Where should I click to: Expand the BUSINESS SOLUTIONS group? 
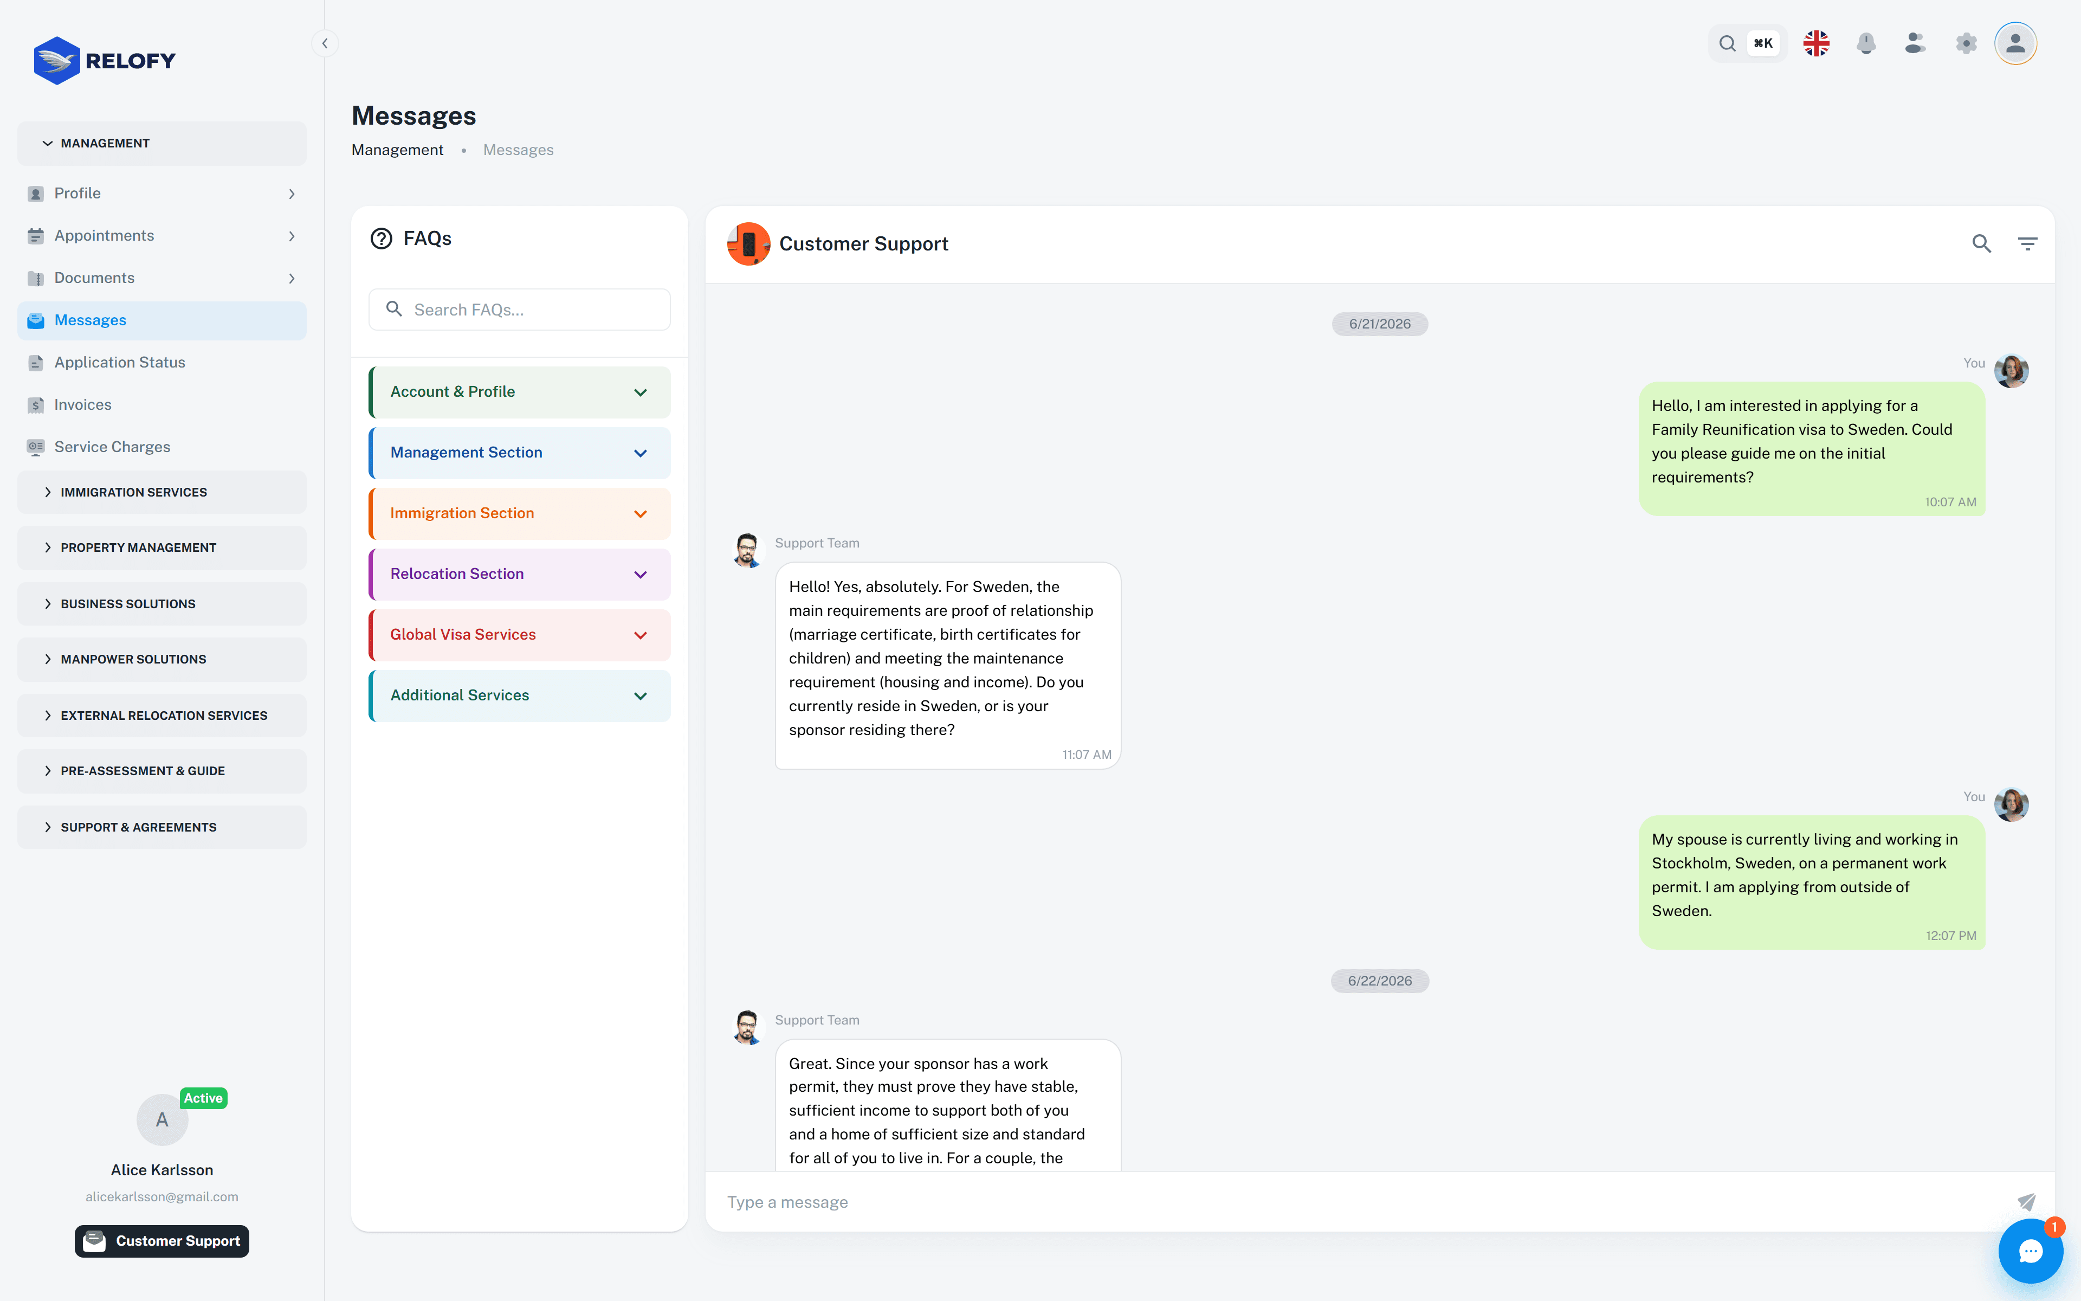point(161,604)
